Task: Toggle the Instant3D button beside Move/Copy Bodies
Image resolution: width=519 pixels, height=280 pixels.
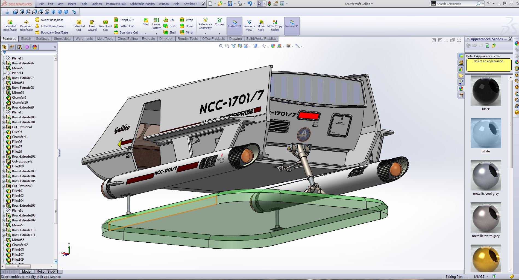Action: [x=292, y=26]
